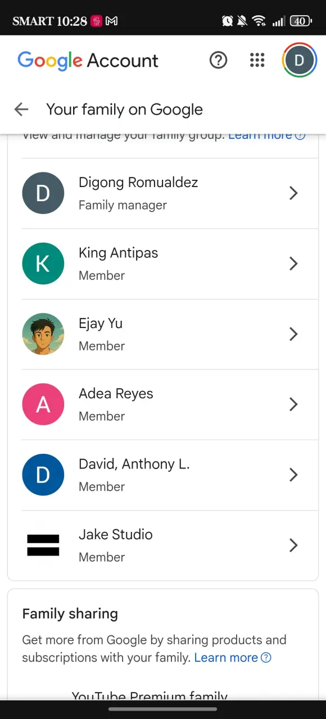Viewport: 326px width, 719px height.
Task: Tap David, Anthony L. blue D avatar
Action: (43, 475)
